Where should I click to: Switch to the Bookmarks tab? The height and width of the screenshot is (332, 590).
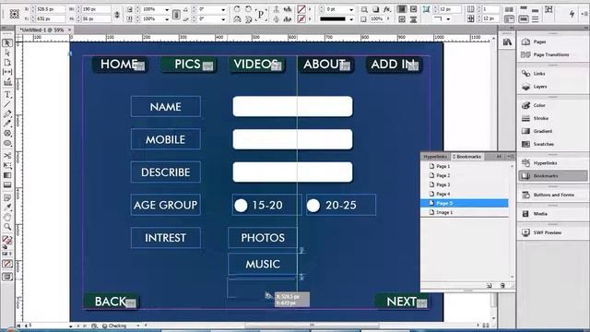467,156
